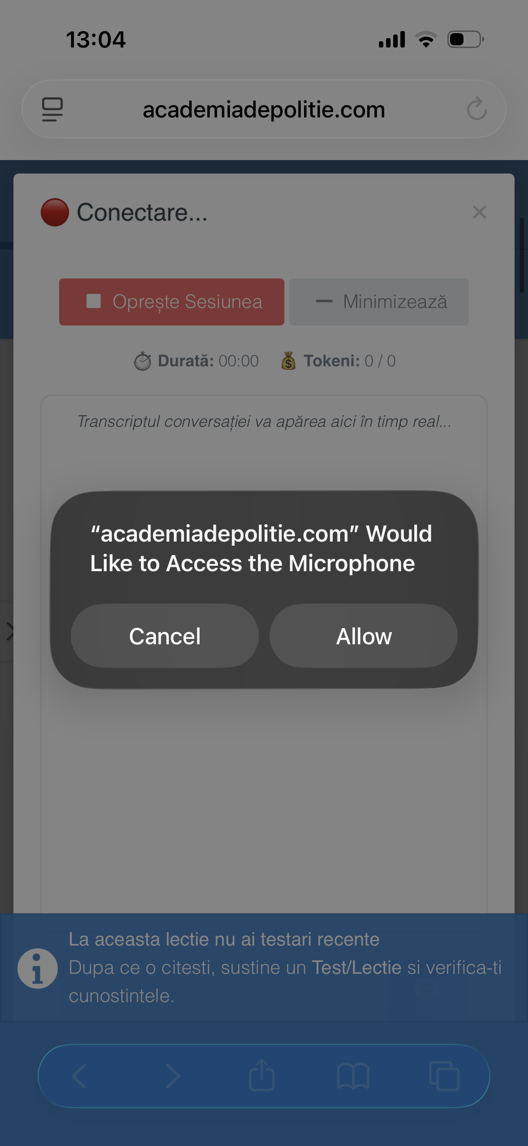Screen dimensions: 528x1146
Task: Open the Safari tabs overview icon
Action: [444, 1076]
